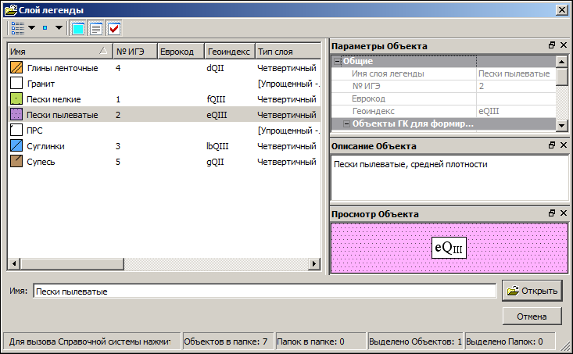The width and height of the screenshot is (573, 354).
Task: Close the Просмотр Объекта panel
Action: click(564, 213)
